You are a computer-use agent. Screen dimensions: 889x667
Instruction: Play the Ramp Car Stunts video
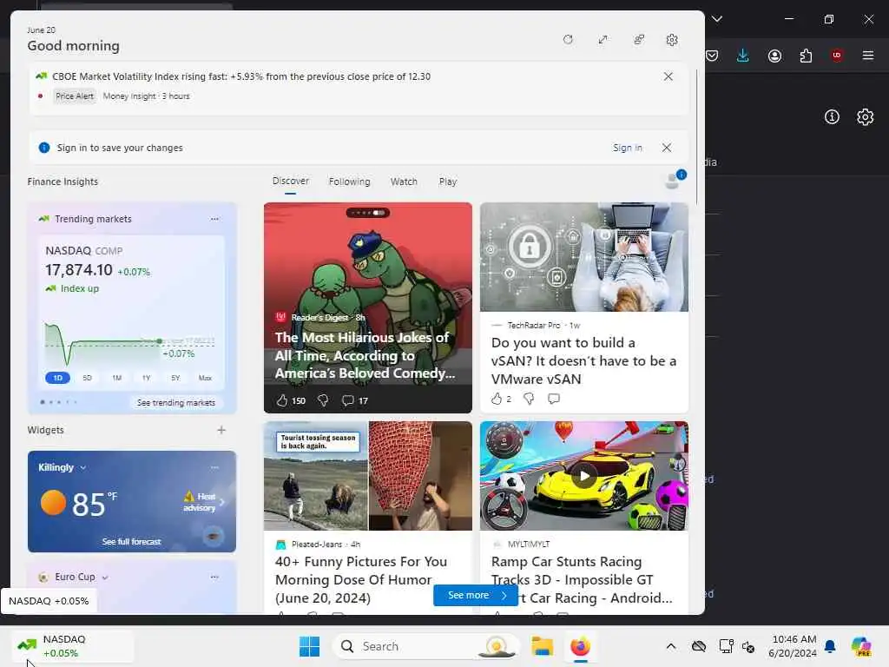click(x=584, y=475)
